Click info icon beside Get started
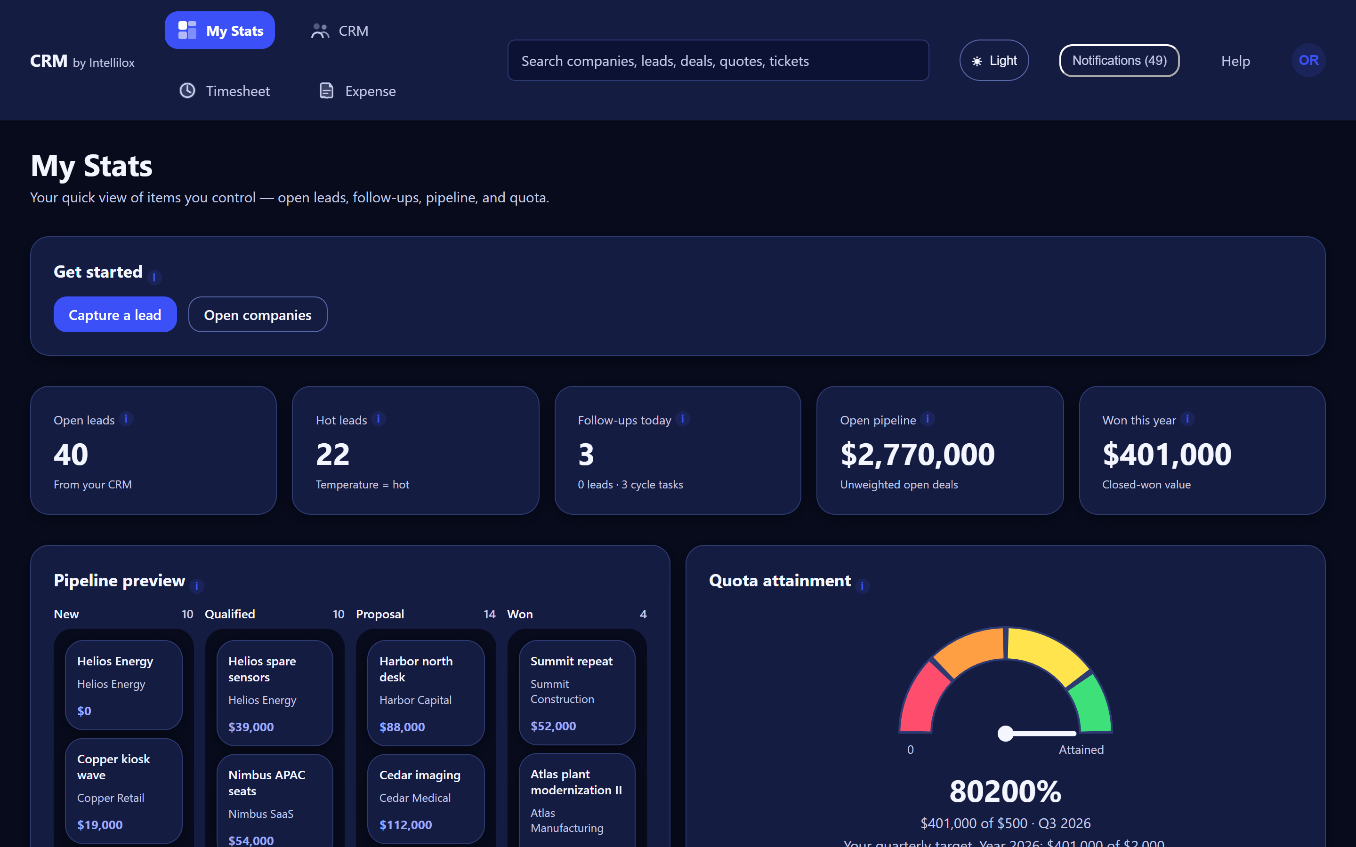The width and height of the screenshot is (1356, 847). [x=154, y=277]
